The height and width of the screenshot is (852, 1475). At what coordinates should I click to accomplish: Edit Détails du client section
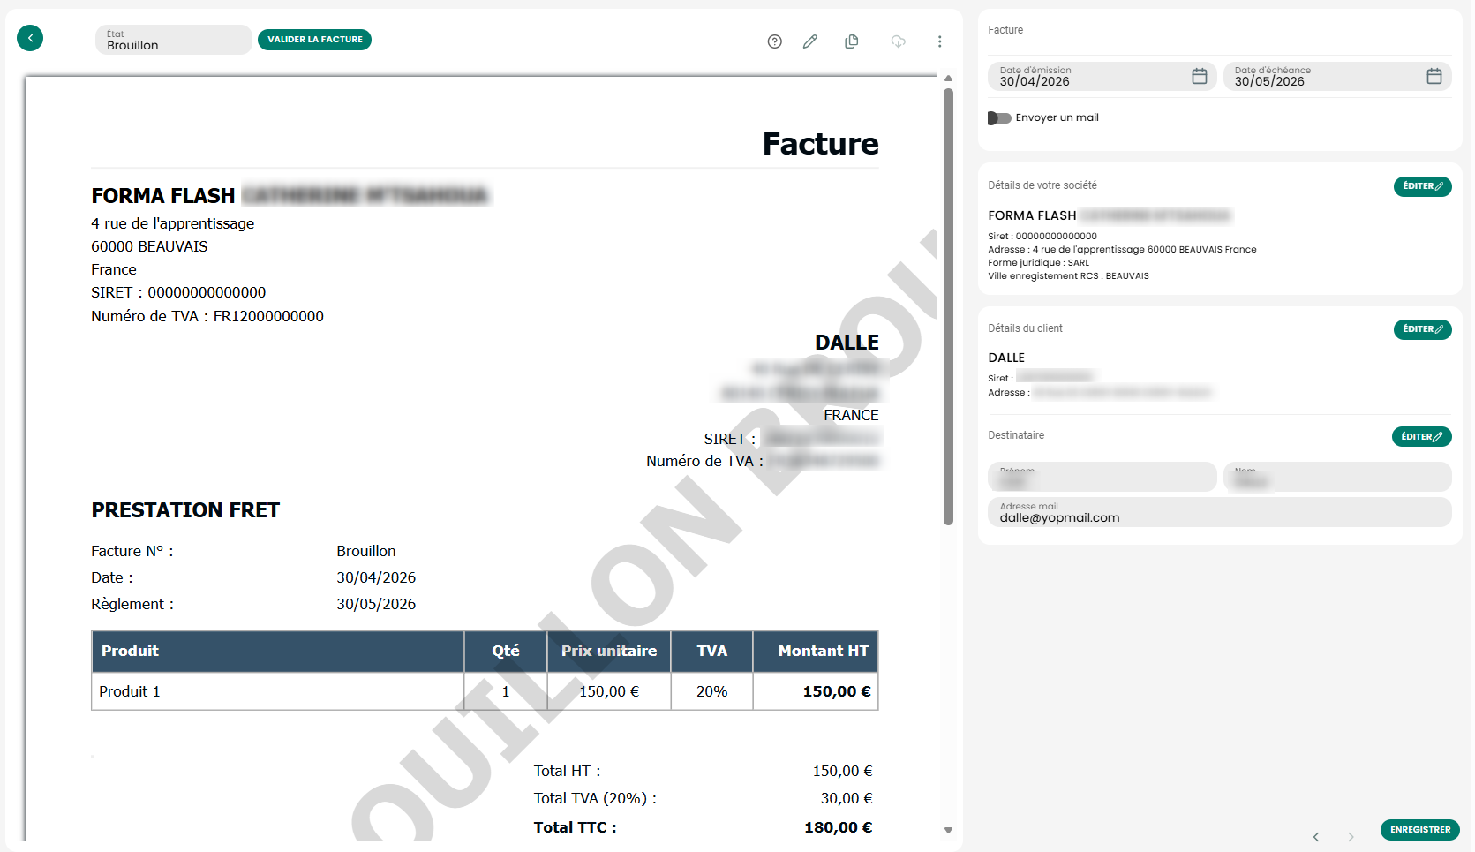1423,329
